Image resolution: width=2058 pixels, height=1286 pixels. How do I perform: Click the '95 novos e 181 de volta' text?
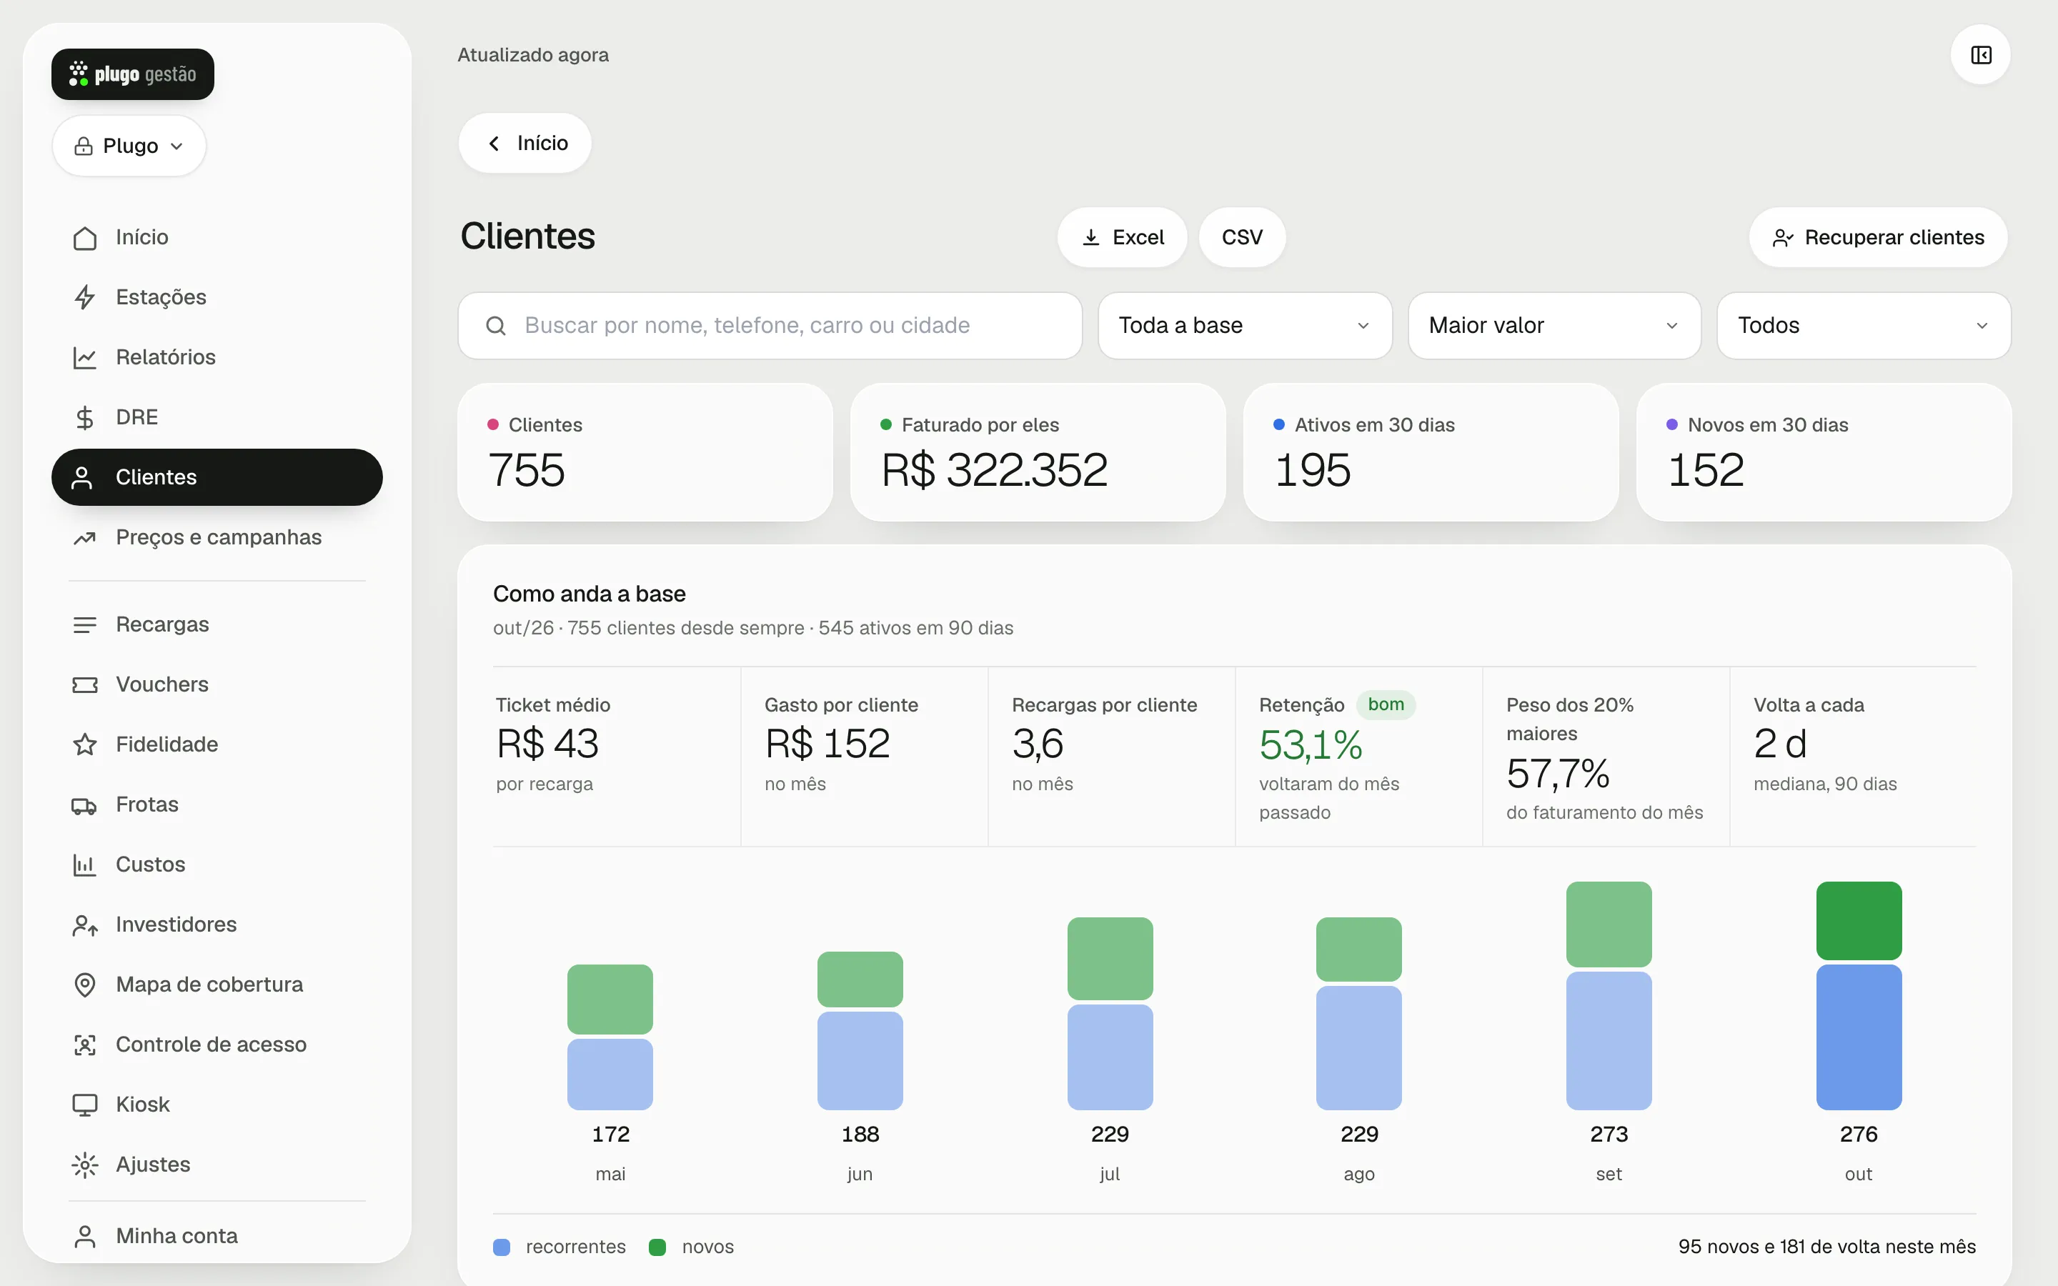click(1826, 1247)
